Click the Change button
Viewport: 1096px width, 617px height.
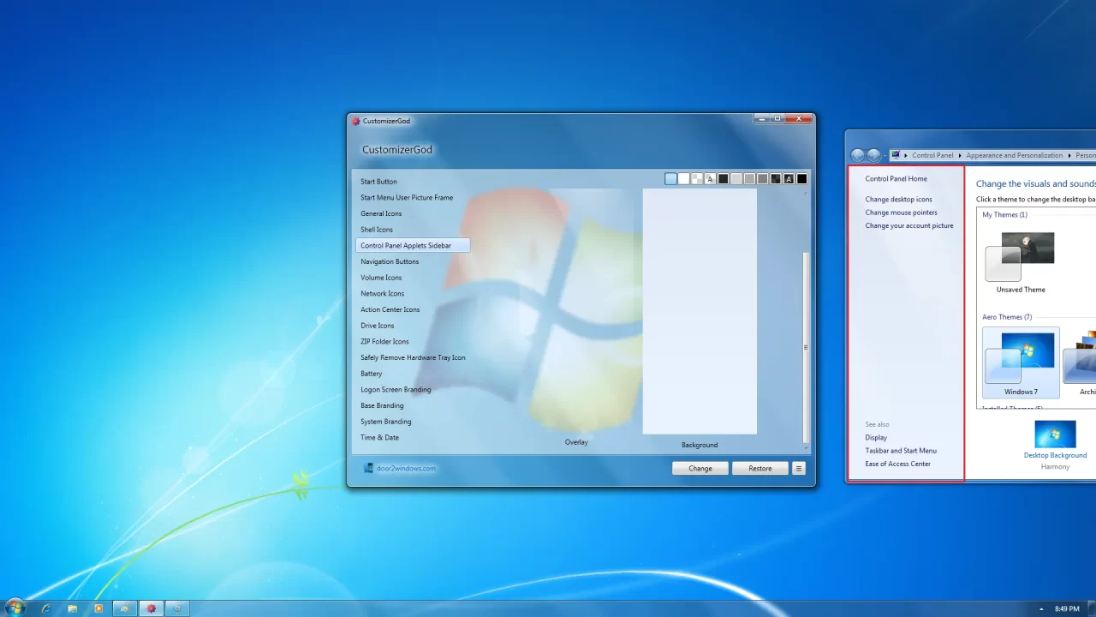pos(700,468)
